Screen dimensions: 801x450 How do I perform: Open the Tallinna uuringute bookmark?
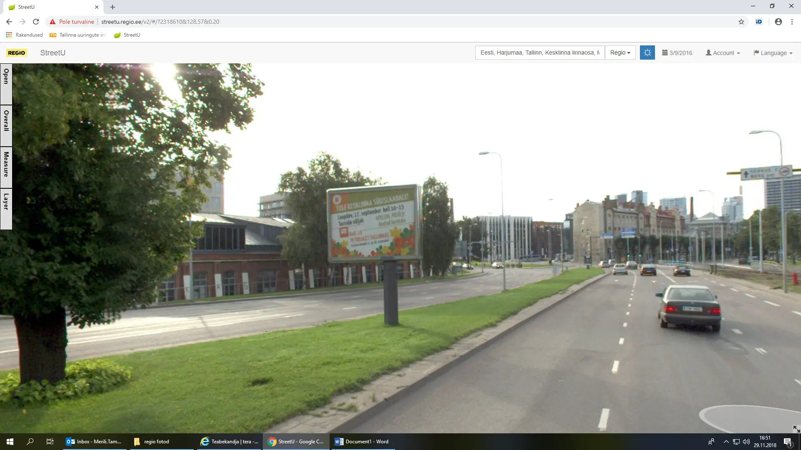coord(78,35)
